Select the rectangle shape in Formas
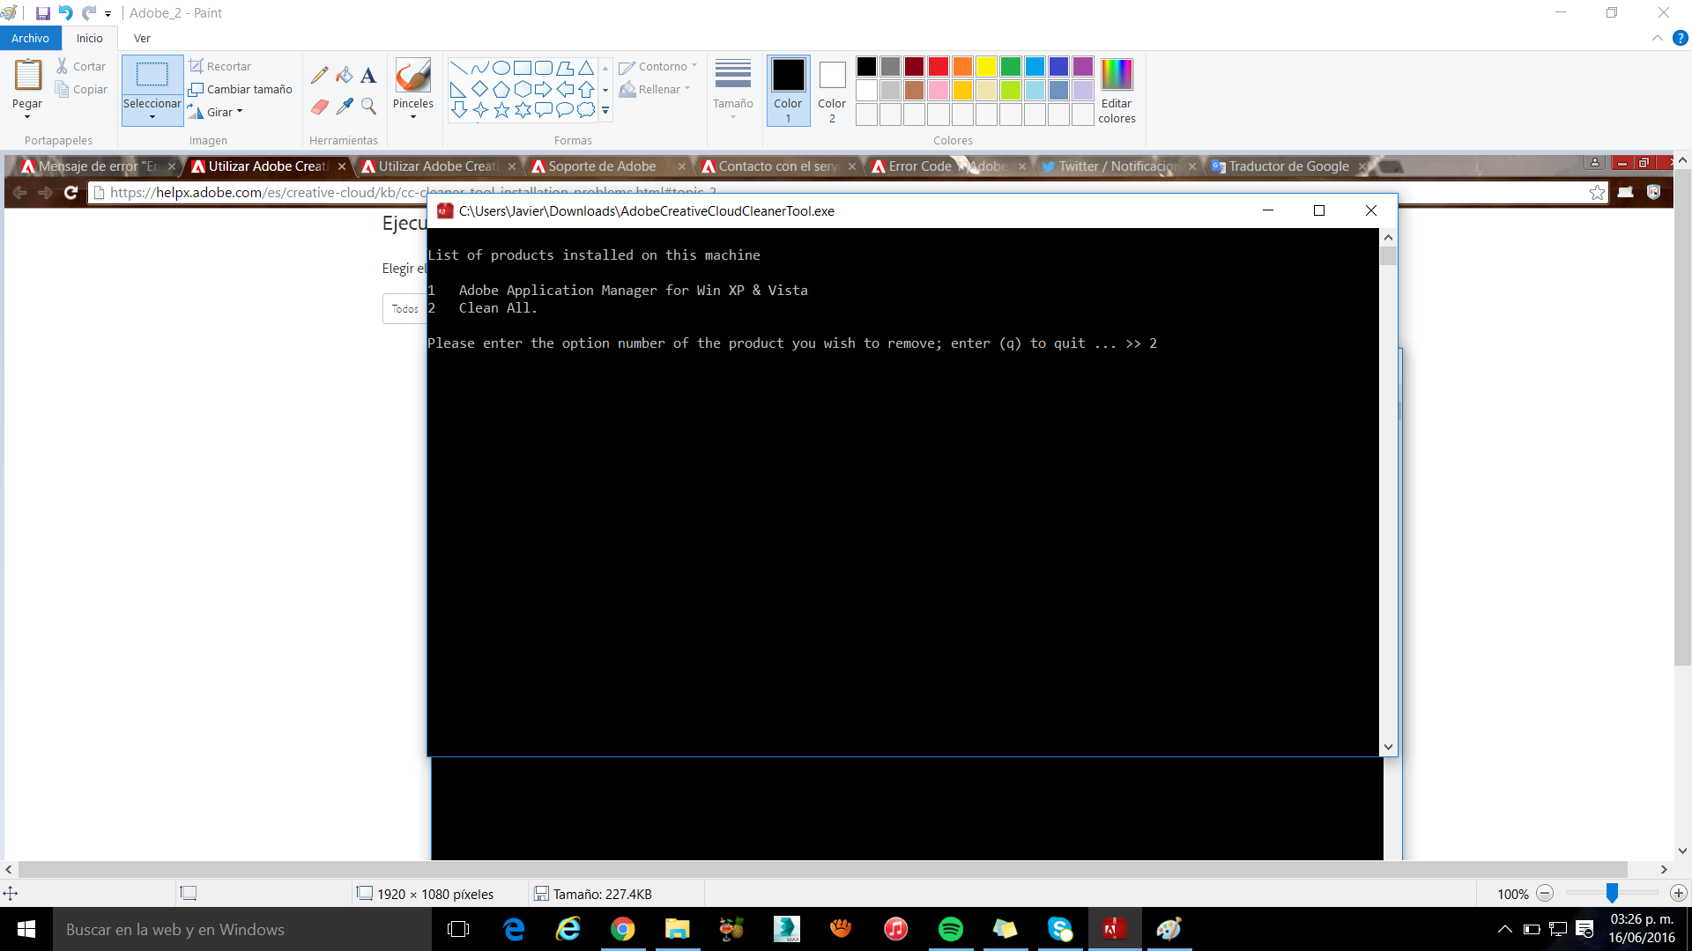 pos(522,68)
